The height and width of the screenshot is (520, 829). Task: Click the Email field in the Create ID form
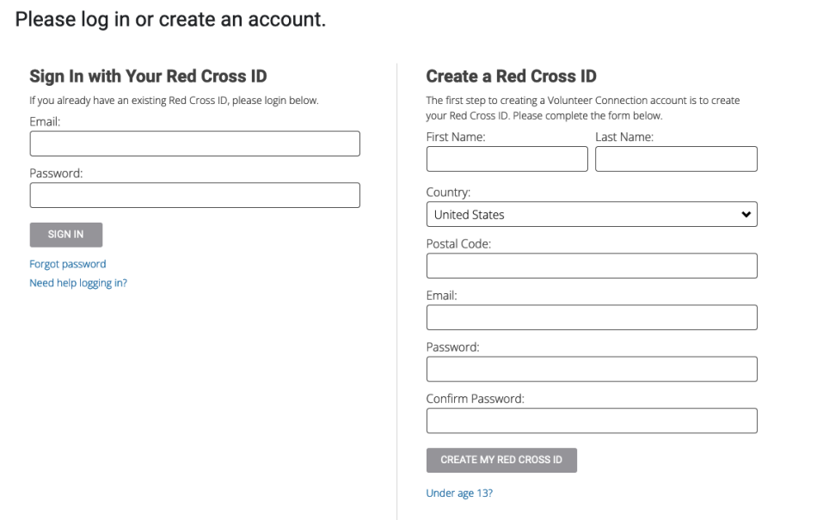[x=592, y=318]
